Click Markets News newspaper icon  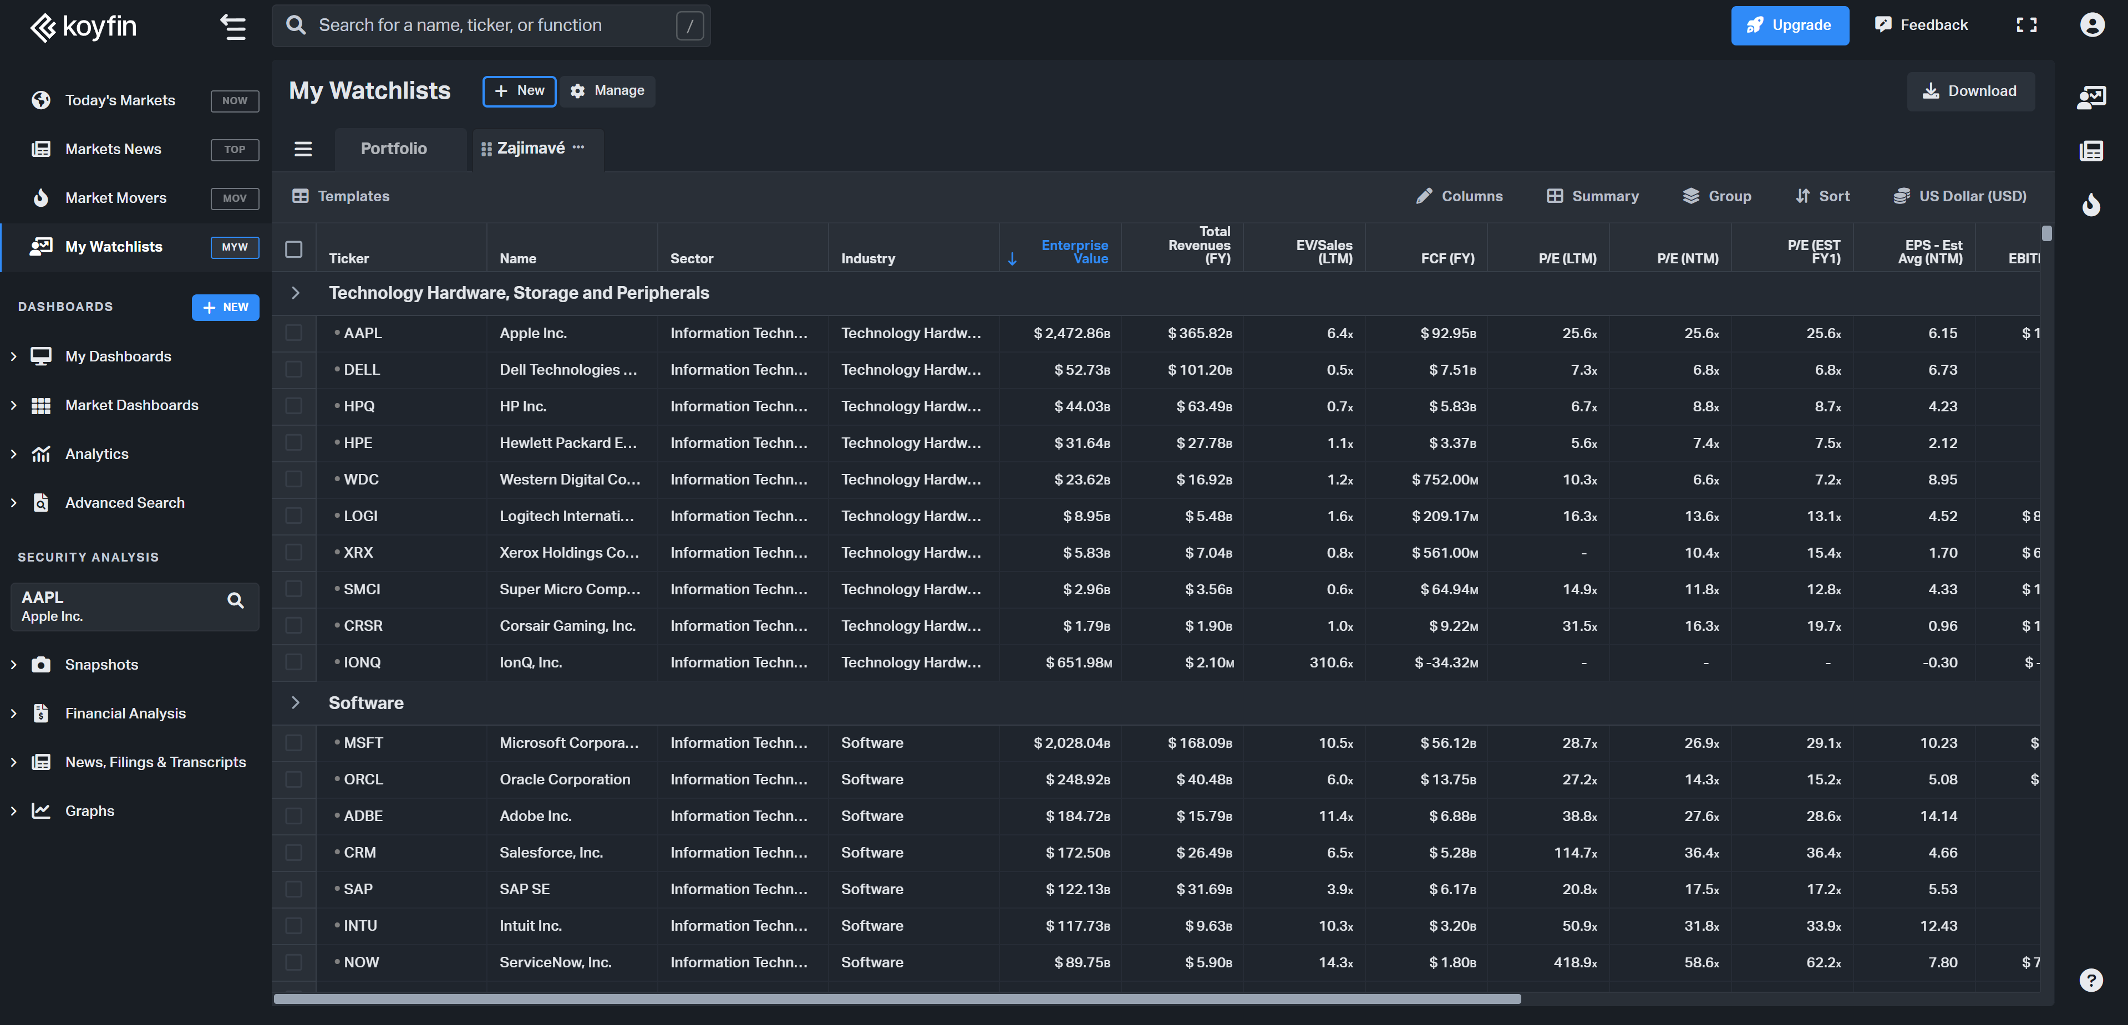(40, 149)
